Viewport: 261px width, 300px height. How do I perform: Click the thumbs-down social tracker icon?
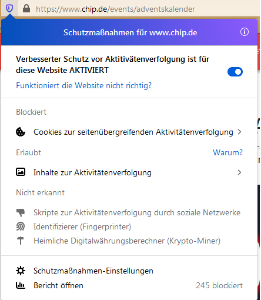coord(21,212)
